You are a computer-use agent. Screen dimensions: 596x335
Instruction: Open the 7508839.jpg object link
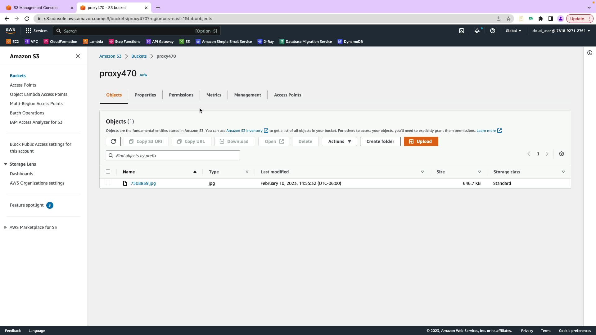pyautogui.click(x=143, y=183)
